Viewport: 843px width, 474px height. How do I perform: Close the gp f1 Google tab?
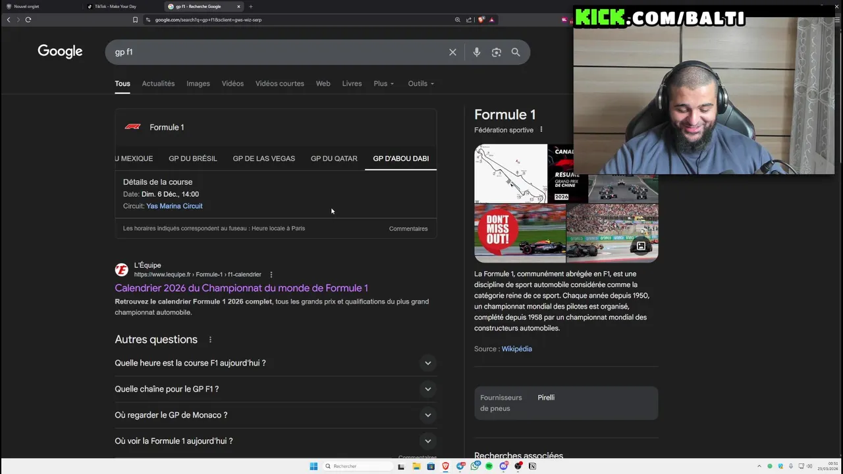(238, 7)
